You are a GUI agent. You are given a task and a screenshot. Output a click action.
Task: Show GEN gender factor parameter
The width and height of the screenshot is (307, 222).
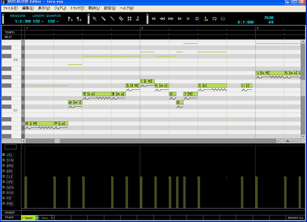click(x=10, y=188)
